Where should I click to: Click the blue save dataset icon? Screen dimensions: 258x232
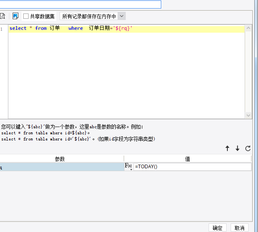(16, 16)
